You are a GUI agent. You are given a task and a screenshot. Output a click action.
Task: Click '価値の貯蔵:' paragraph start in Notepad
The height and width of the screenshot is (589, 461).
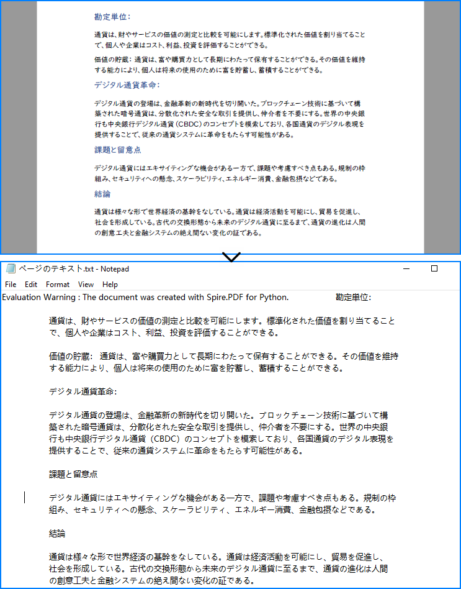pos(71,356)
